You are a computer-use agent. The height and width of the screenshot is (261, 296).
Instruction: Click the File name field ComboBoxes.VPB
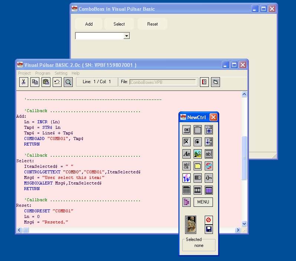tap(163, 82)
